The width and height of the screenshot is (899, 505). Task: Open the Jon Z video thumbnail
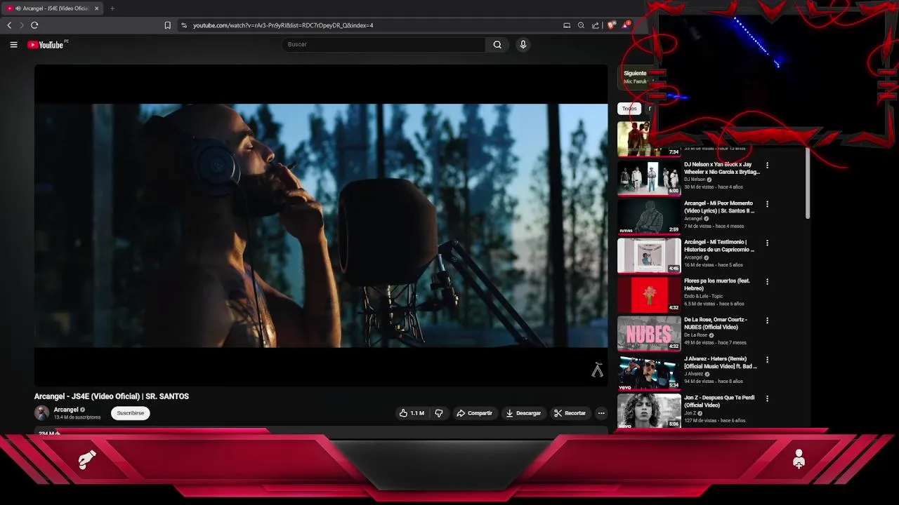click(649, 411)
